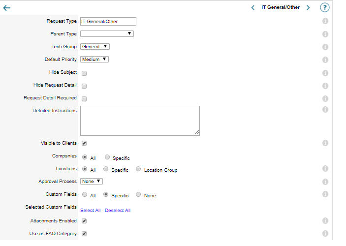Select All radio for Custom Fields
The image size is (346, 246).
tap(85, 195)
